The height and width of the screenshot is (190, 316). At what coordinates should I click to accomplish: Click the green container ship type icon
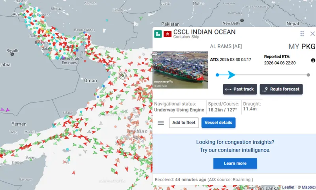158,34
